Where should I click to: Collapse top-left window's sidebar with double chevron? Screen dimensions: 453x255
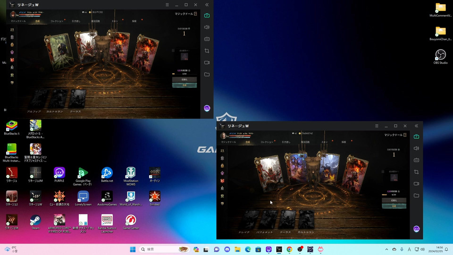tap(207, 5)
